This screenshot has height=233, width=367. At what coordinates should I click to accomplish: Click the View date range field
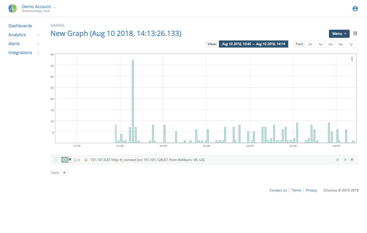tap(253, 44)
